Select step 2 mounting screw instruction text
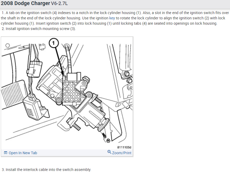 [39, 29]
